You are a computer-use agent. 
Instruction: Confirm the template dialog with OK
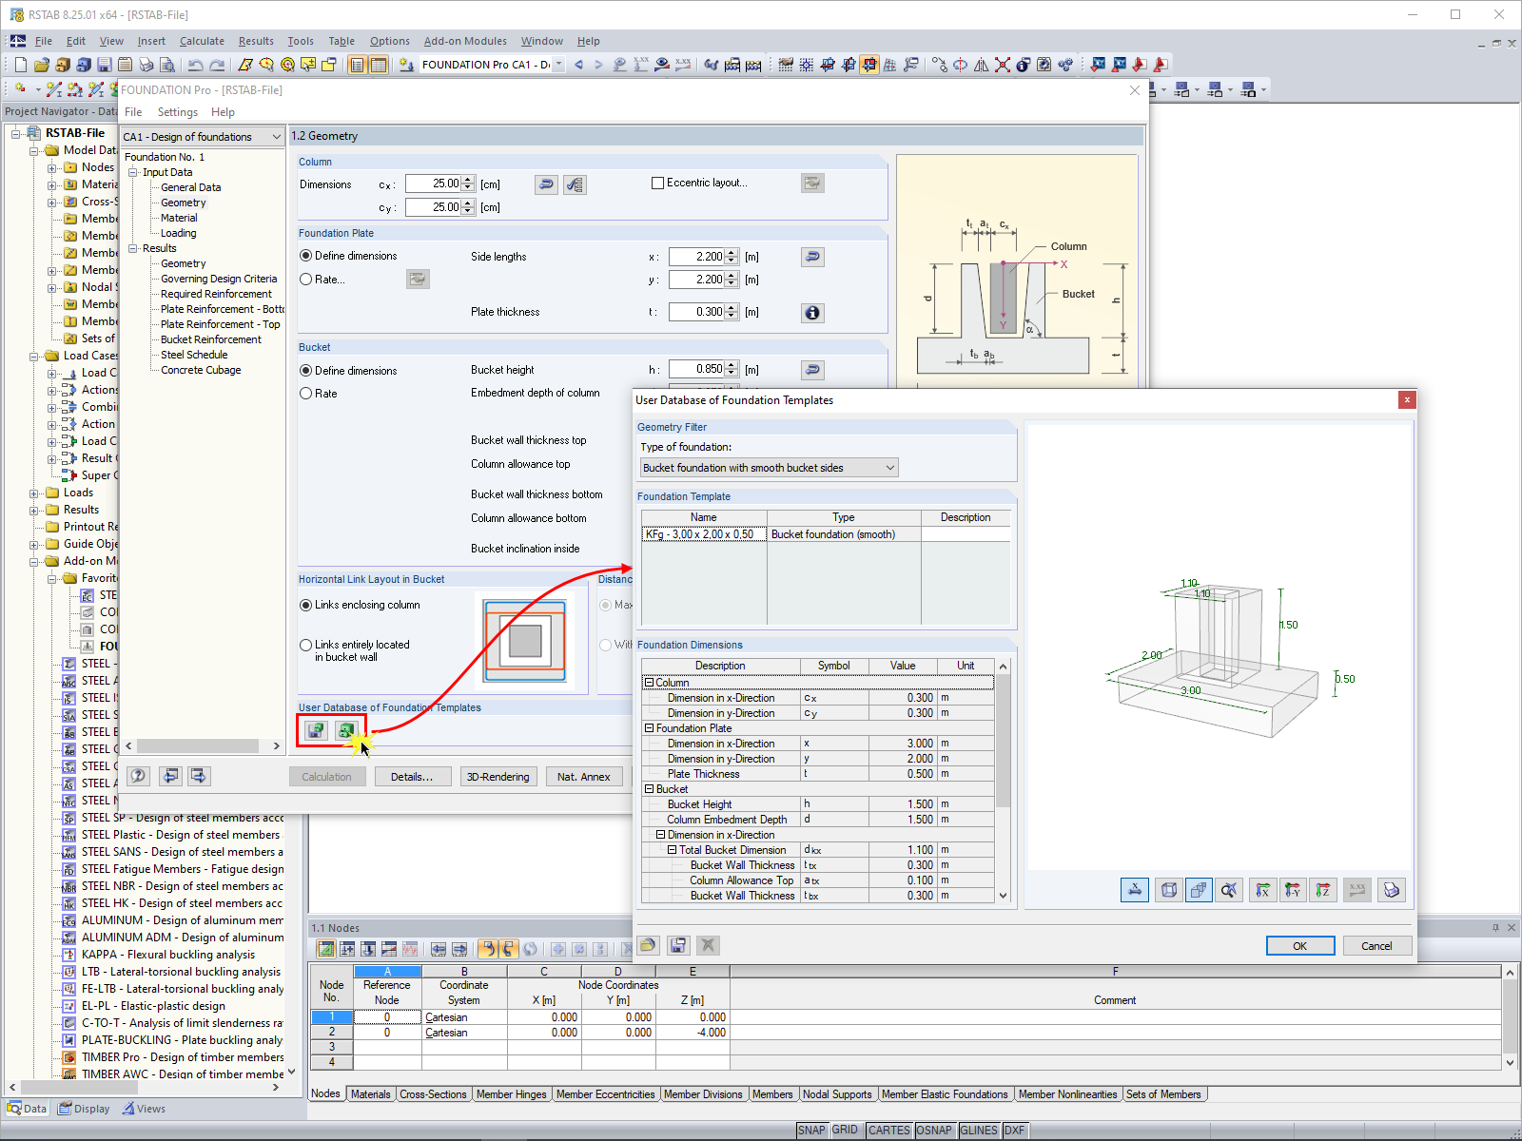click(1299, 945)
